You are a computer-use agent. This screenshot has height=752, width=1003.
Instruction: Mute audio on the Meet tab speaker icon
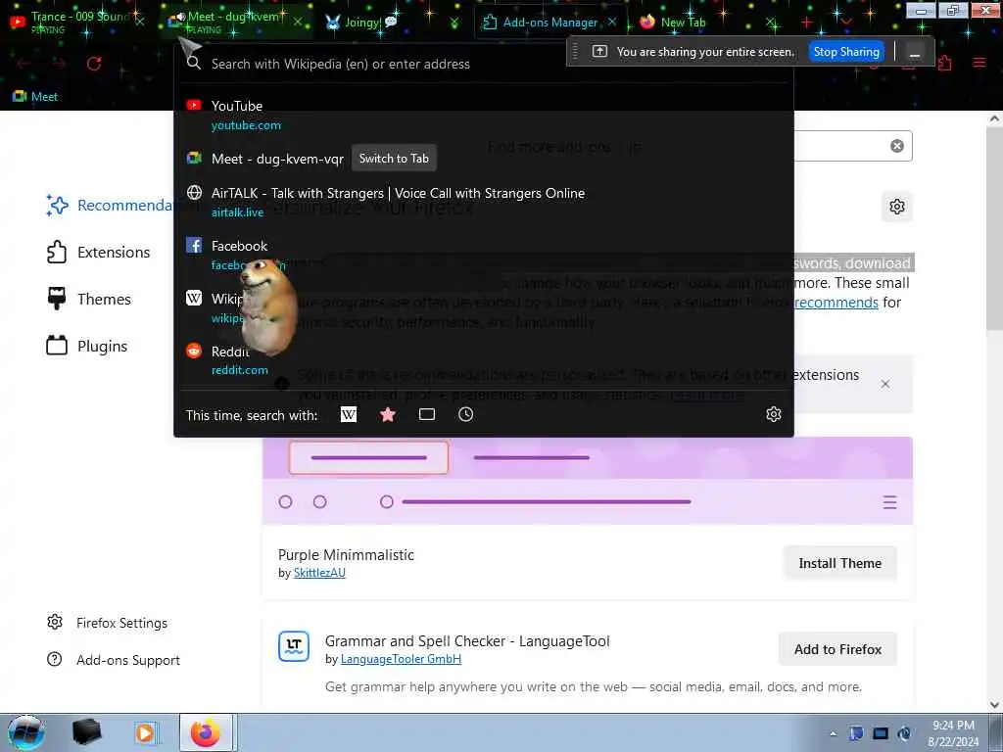pos(181,17)
